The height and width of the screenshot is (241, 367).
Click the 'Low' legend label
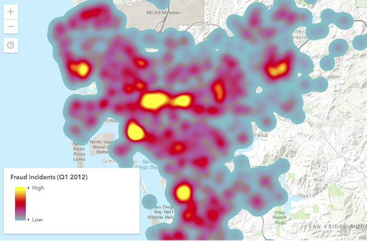[37, 220]
